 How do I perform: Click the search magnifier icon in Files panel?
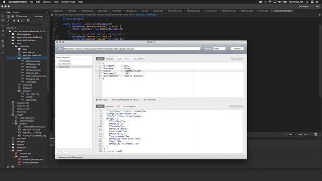(x=8, y=25)
